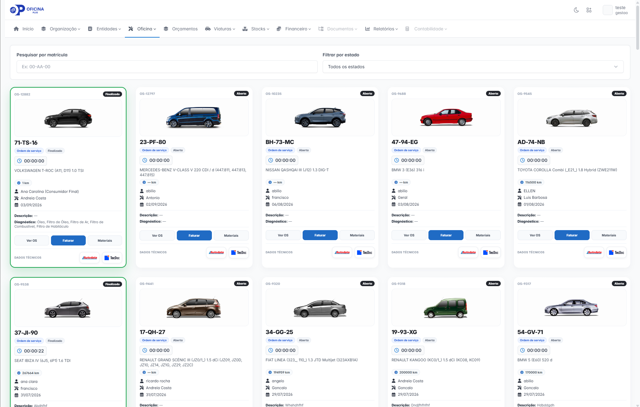
Task: Expand the Contabilidade menu
Action: click(x=426, y=29)
